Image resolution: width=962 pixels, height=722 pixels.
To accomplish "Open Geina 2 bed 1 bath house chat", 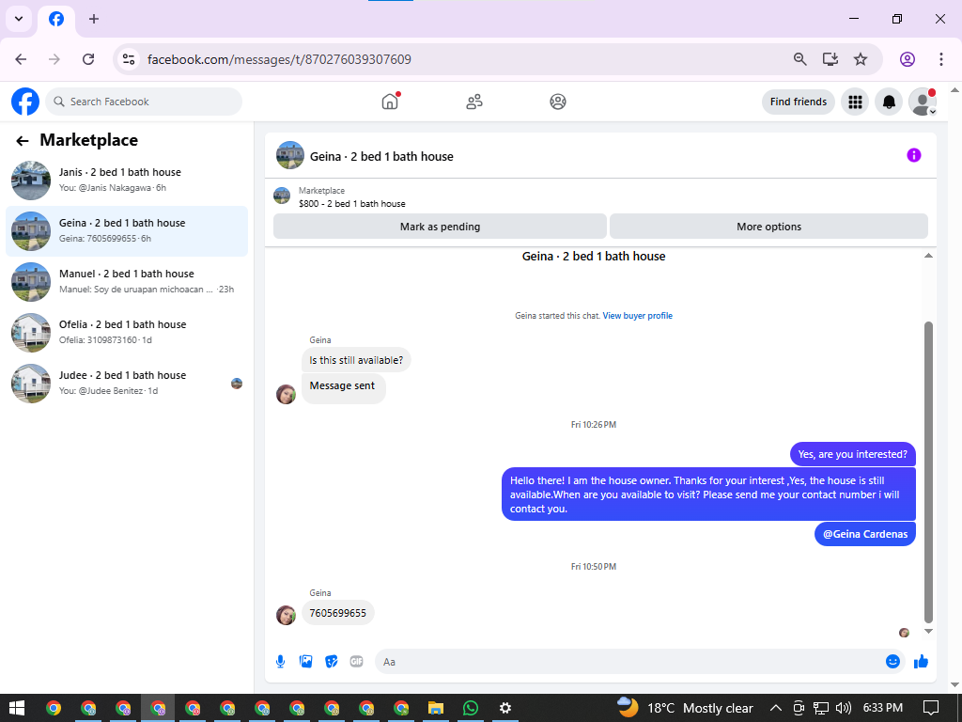I will 127,231.
